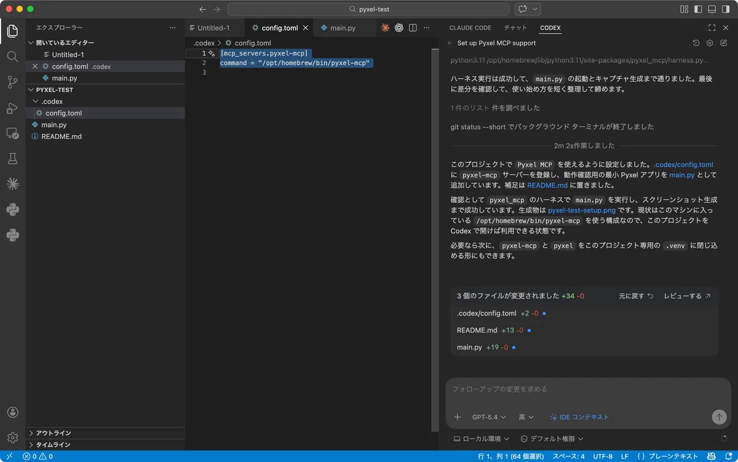This screenshot has width=738, height=462.
Task: Open Codex task history
Action: (x=696, y=43)
